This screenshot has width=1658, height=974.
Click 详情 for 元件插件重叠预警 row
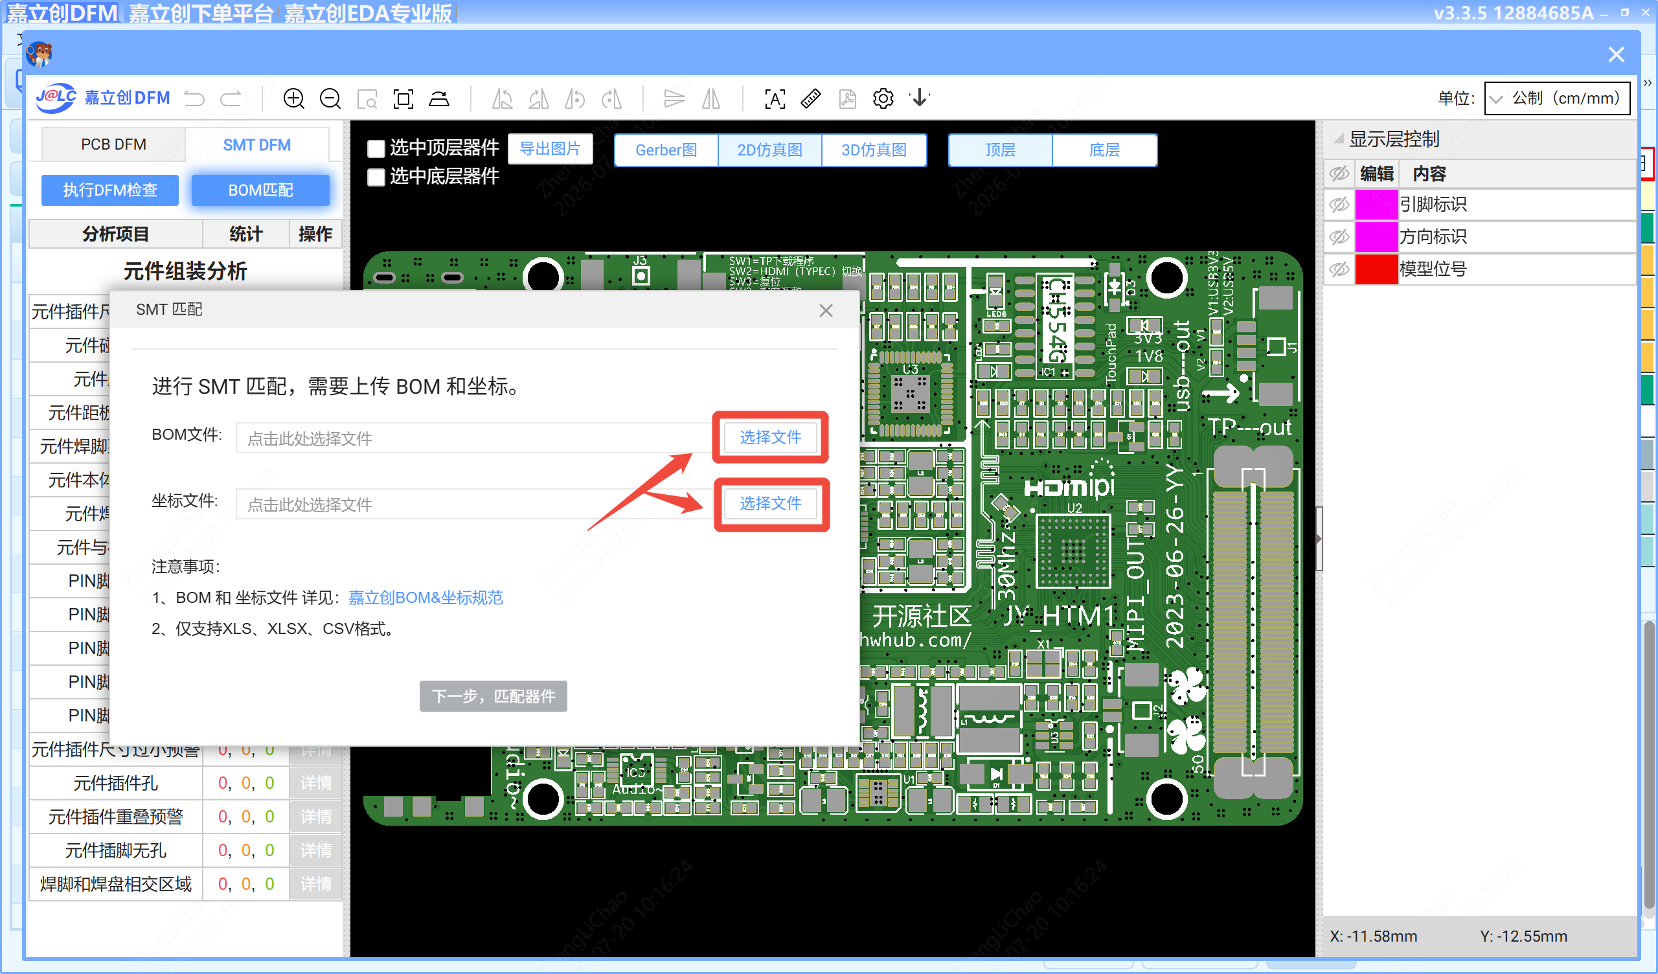(x=316, y=817)
